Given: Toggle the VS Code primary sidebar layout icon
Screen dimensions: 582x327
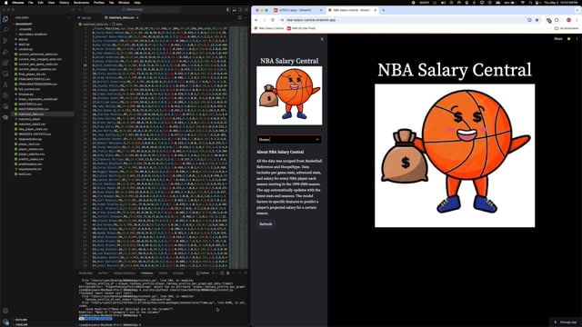Looking at the screenshot, I should tap(228, 10).
